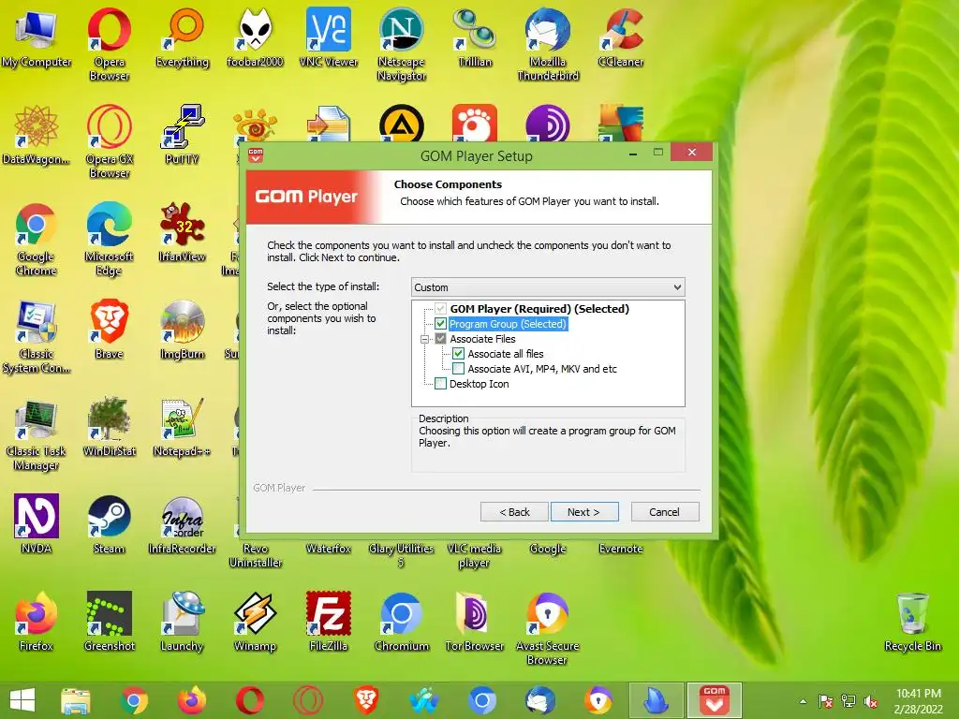Open the install type dropdown showing Custom
This screenshot has height=719, width=959.
(548, 287)
